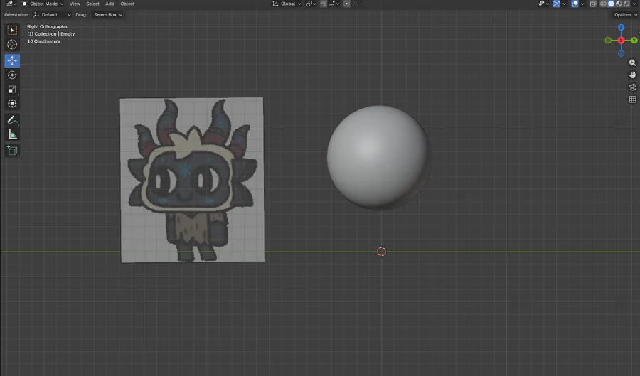
Task: Toggle snapping magnet icon
Action: (324, 4)
